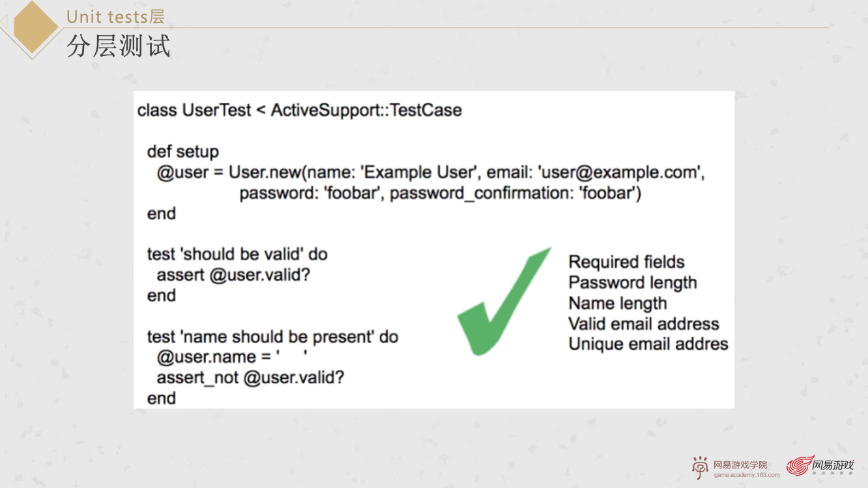Click the 网易游戏 brand text

833,464
